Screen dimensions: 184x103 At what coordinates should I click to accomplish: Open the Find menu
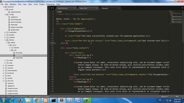(x=20, y=4)
